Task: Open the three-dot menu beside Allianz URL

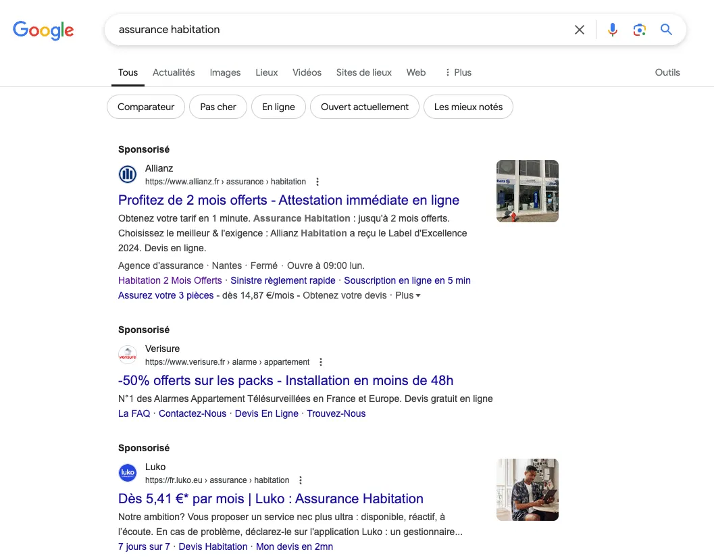Action: click(317, 182)
